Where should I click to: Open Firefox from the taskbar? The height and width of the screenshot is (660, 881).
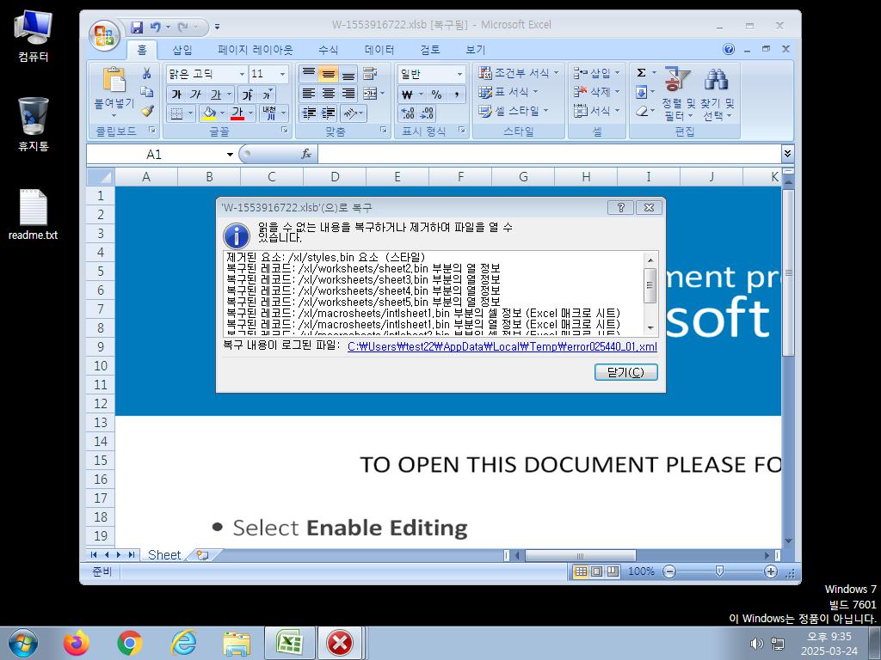coord(77,643)
